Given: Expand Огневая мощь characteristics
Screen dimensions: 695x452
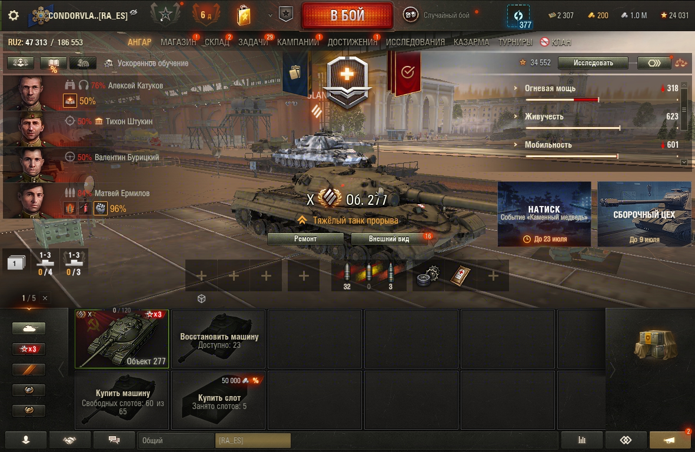Looking at the screenshot, I should (550, 88).
